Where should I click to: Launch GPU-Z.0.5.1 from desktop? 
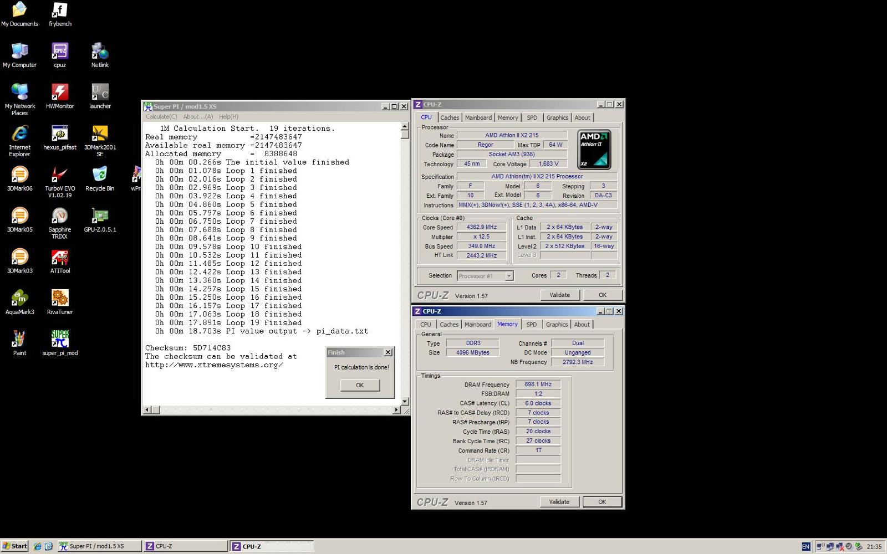100,220
